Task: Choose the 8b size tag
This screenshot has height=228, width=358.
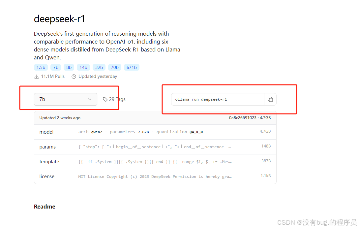Action: click(x=69, y=67)
